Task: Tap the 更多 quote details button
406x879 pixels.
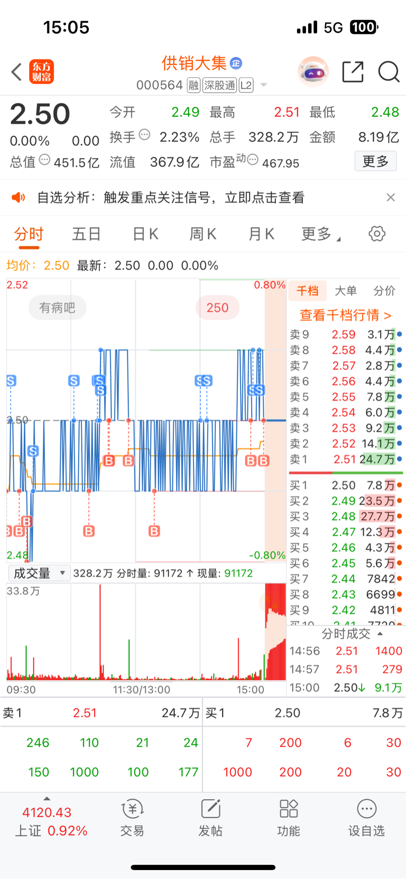Action: pos(375,161)
